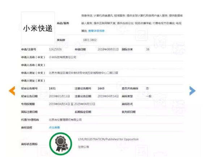The image size is (212, 157).
Task: Click the 申请人地址（中文） label
Action: point(33,73)
